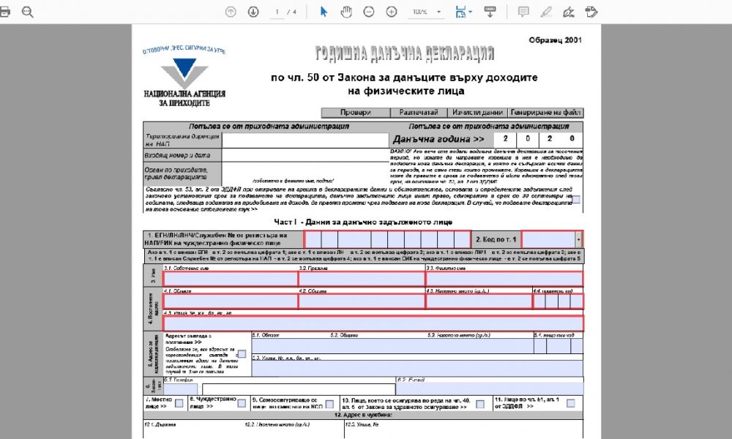Select the arrow selection tool
This screenshot has height=439, width=732.
pyautogui.click(x=324, y=12)
